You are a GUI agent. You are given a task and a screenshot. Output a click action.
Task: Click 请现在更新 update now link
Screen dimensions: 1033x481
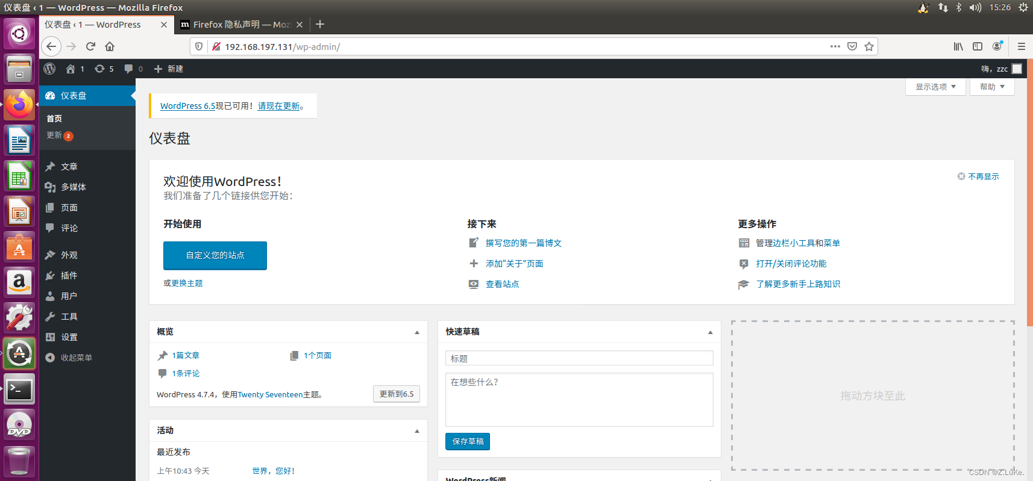278,106
